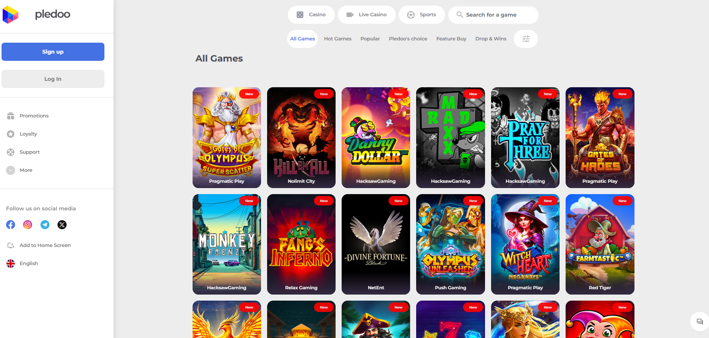This screenshot has width=709, height=338.
Task: Click the UK flag language icon
Action: point(11,263)
